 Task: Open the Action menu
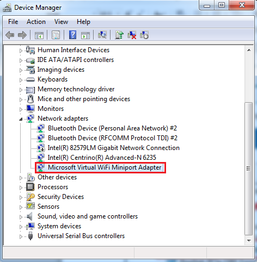[36, 22]
